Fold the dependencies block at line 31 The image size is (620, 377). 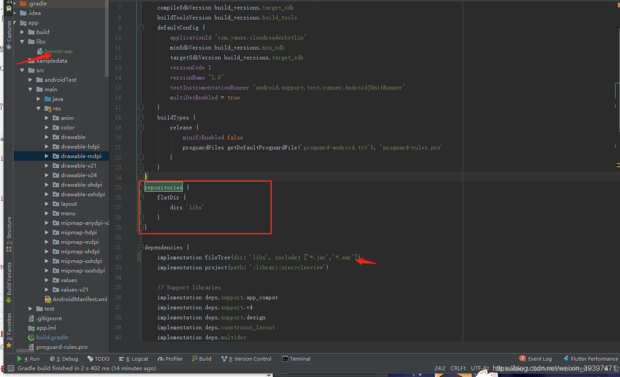pyautogui.click(x=141, y=247)
